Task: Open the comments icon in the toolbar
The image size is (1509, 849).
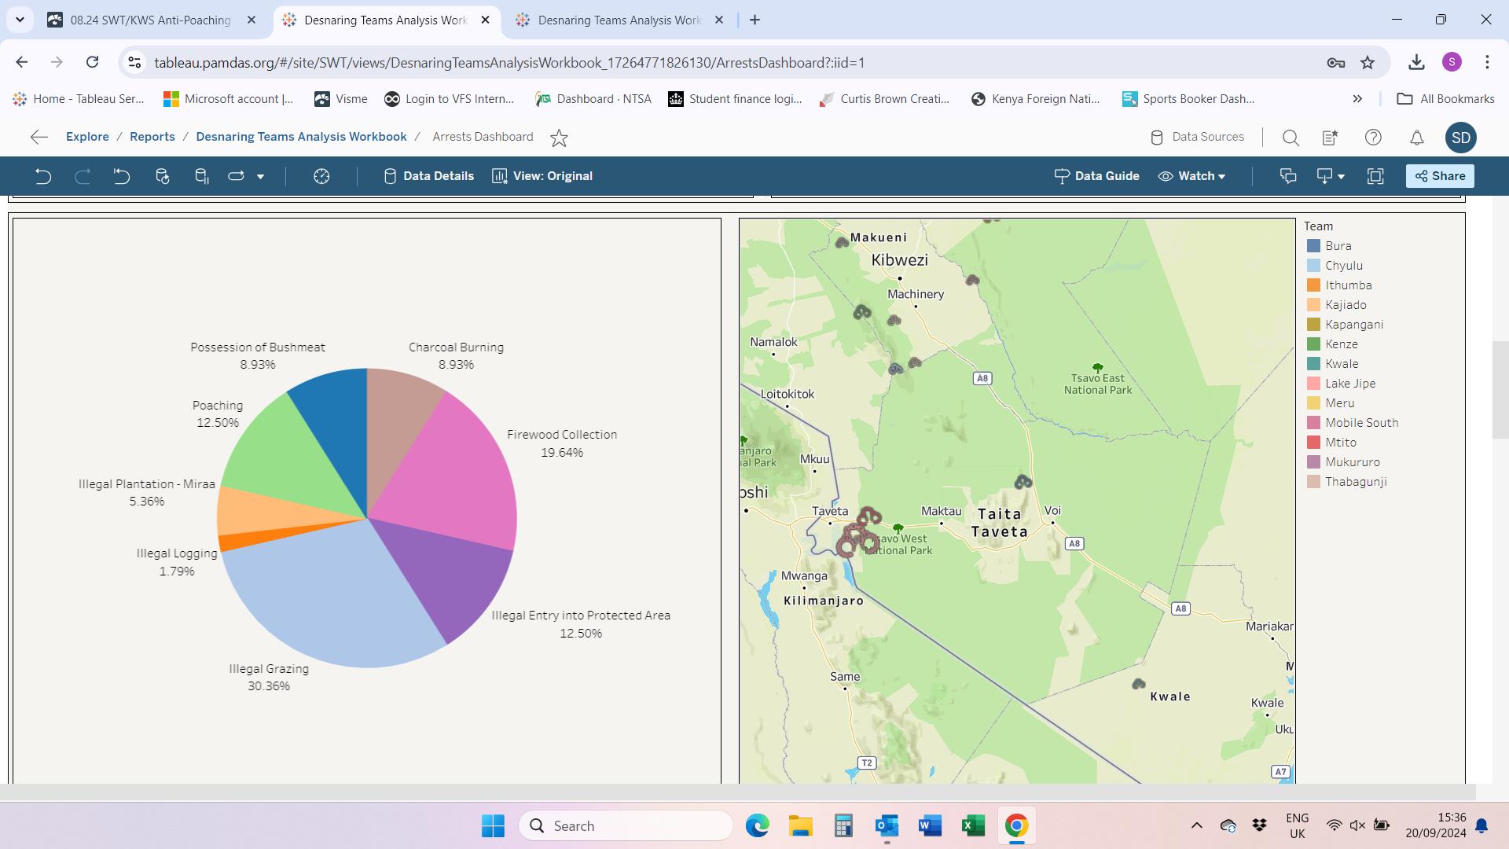Action: (1287, 176)
